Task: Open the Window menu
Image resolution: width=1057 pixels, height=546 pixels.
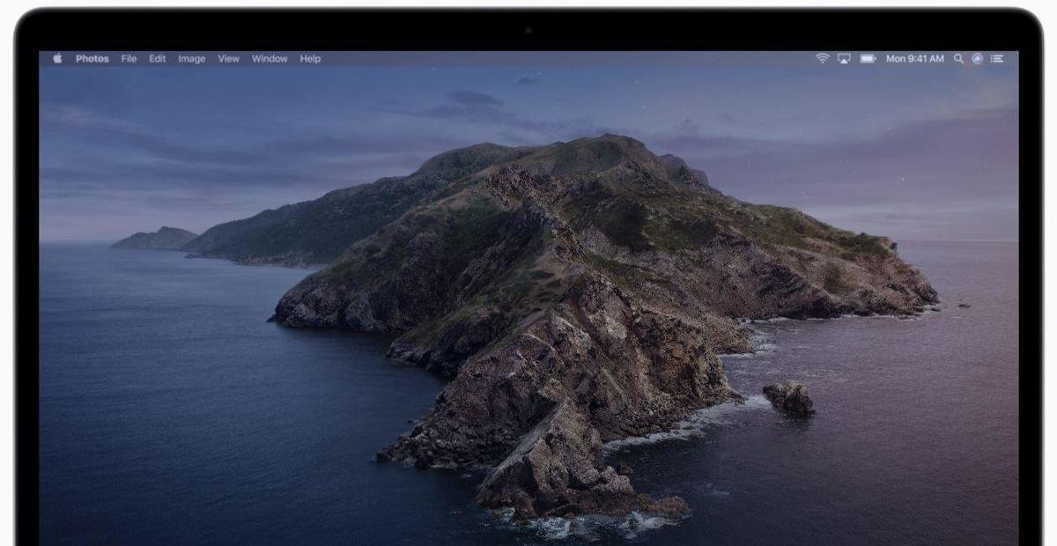Action: point(270,59)
